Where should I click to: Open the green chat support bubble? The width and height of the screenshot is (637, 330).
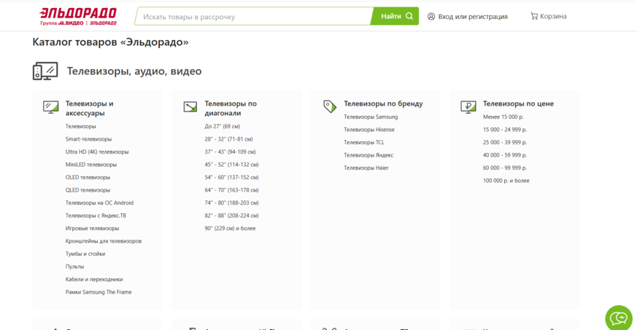[619, 318]
